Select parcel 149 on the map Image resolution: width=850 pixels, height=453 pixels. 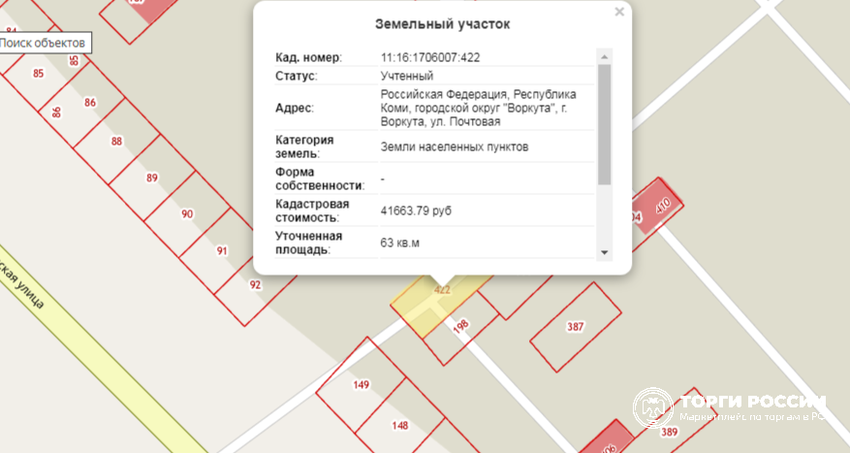pos(361,384)
